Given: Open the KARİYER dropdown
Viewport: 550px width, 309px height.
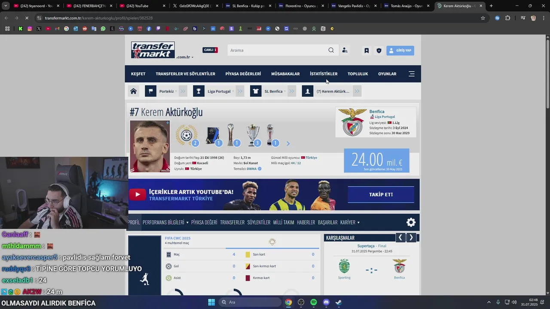Looking at the screenshot, I should (350, 222).
